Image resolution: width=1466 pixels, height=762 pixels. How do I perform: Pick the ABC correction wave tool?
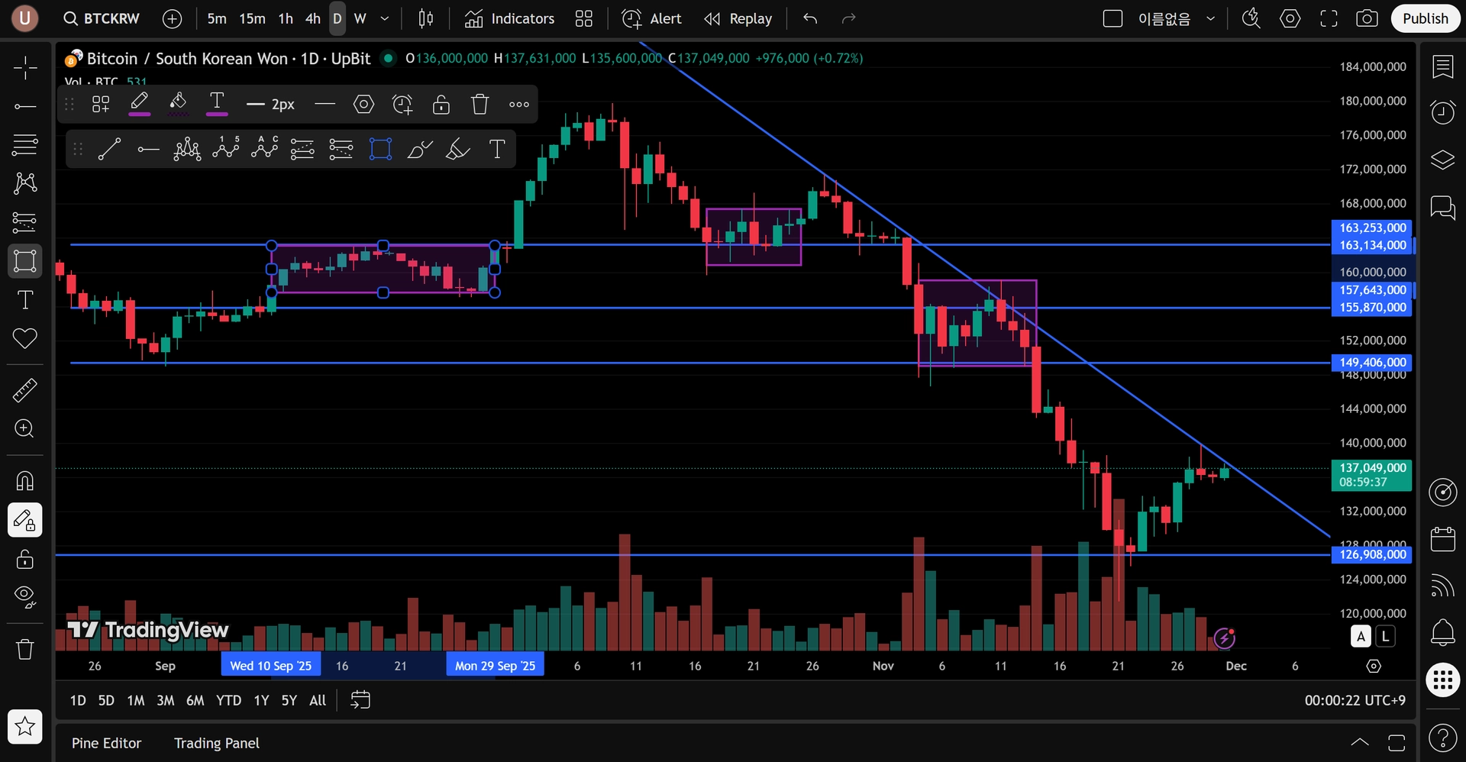tap(264, 150)
